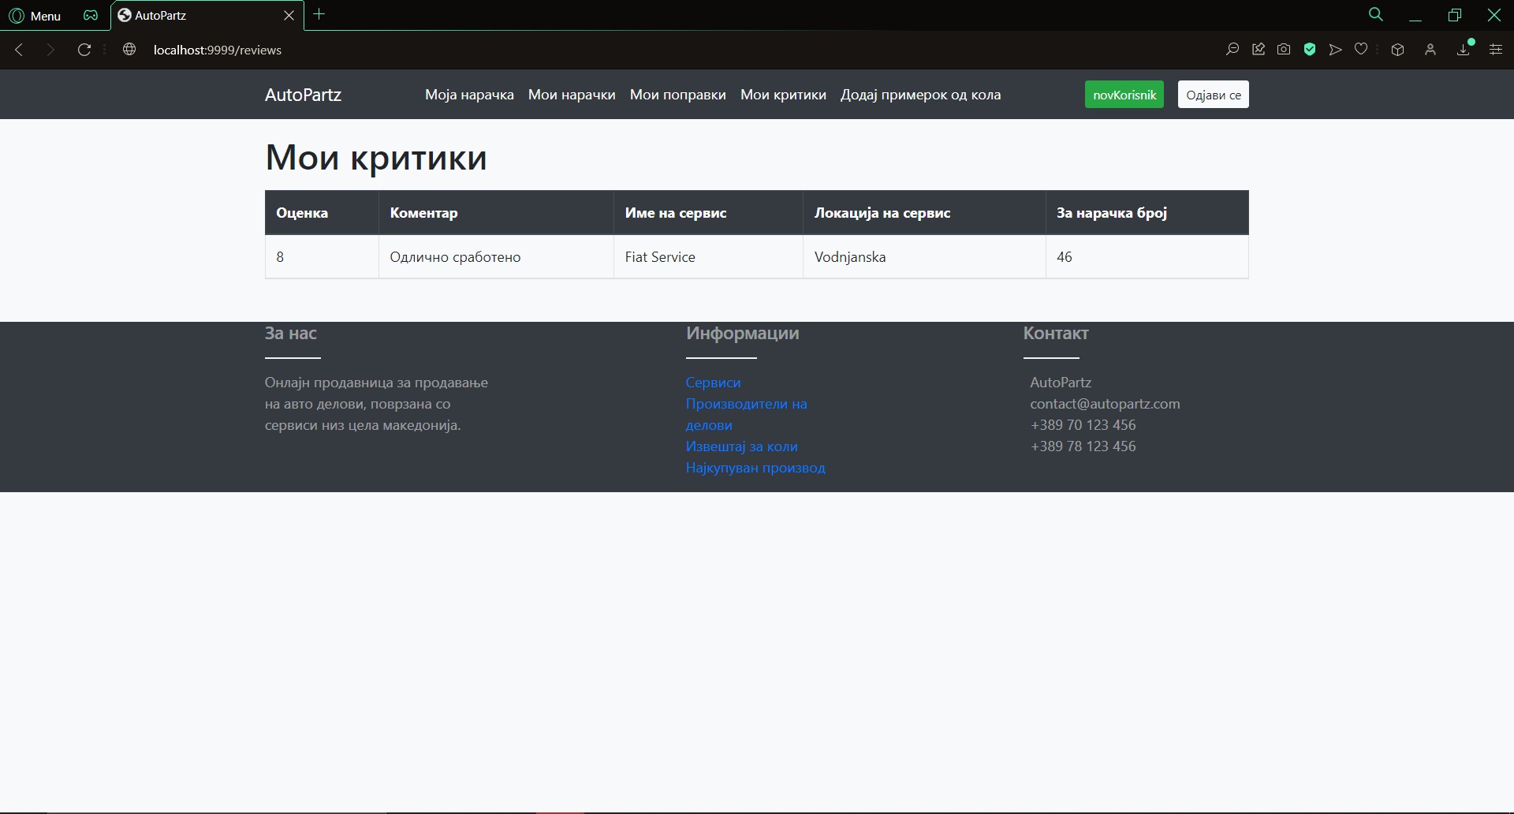Open Мои поправки navigation item

click(x=677, y=95)
